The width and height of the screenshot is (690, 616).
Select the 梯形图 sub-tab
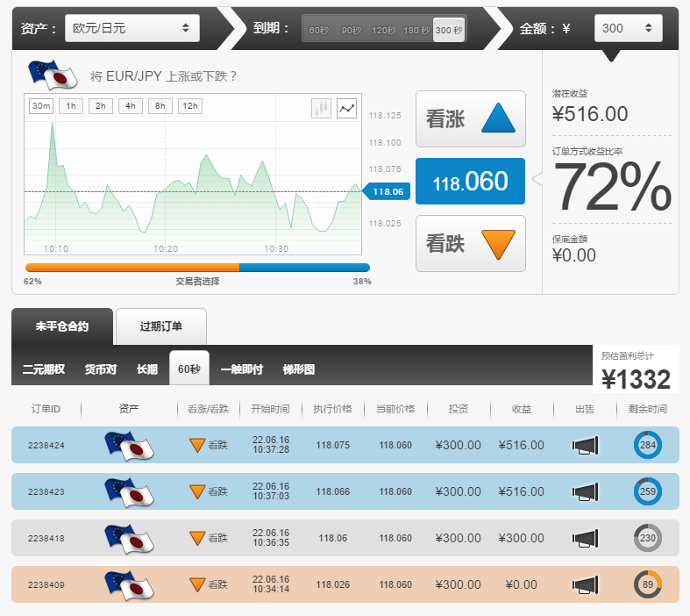299,369
